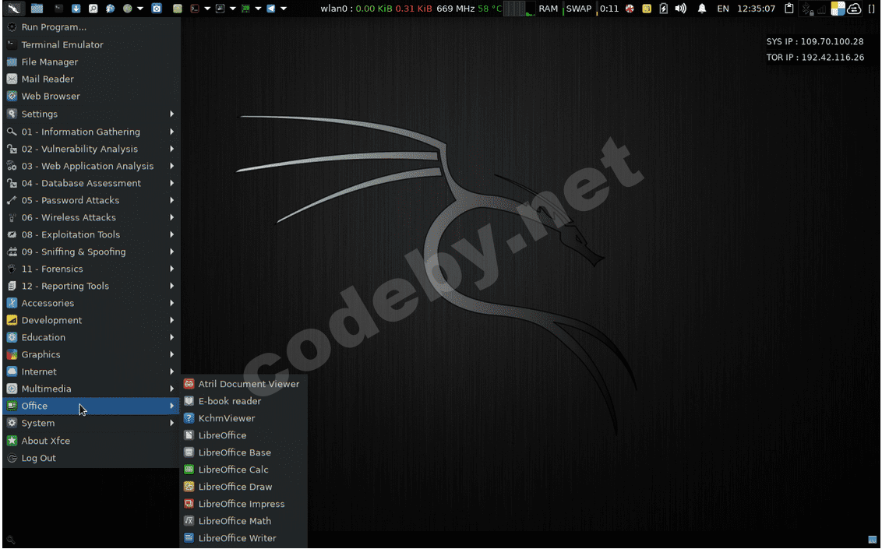
Task: Launch the magnifier search tool in top panel
Action: click(93, 9)
